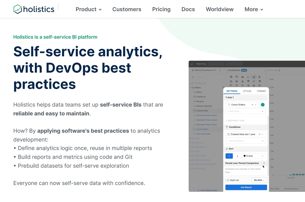Select the pivot table visualization icon
The image size is (305, 202).
click(237, 77)
